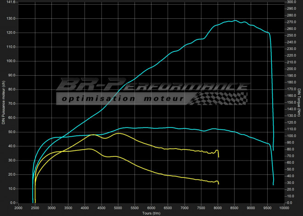Click the end of the lower yellow curve
Image resolution: width=303 pixels, height=216 pixels.
[219, 183]
